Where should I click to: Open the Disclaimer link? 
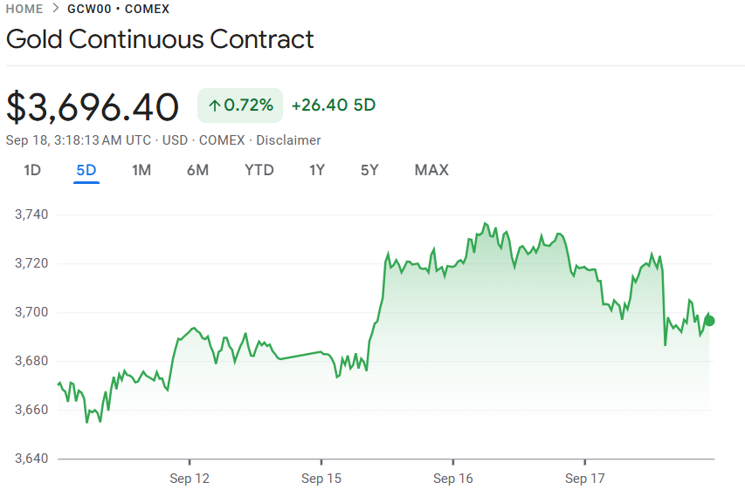pyautogui.click(x=288, y=140)
